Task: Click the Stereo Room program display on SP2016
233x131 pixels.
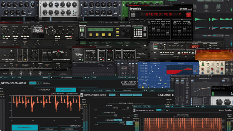Action: pos(161,15)
